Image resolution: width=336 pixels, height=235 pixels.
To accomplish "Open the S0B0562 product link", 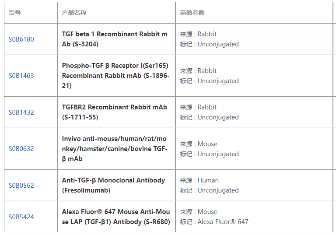I will [21, 186].
